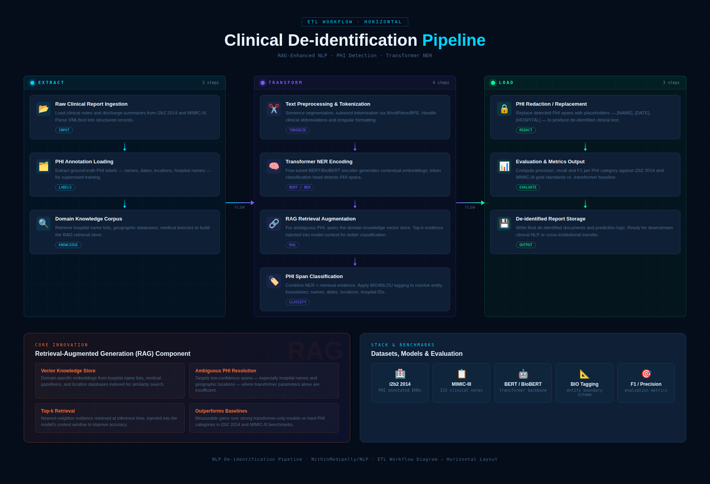Image resolution: width=710 pixels, height=484 pixels.
Task: Switch to the STACK & BENCHMARKS section
Action: pos(403,345)
